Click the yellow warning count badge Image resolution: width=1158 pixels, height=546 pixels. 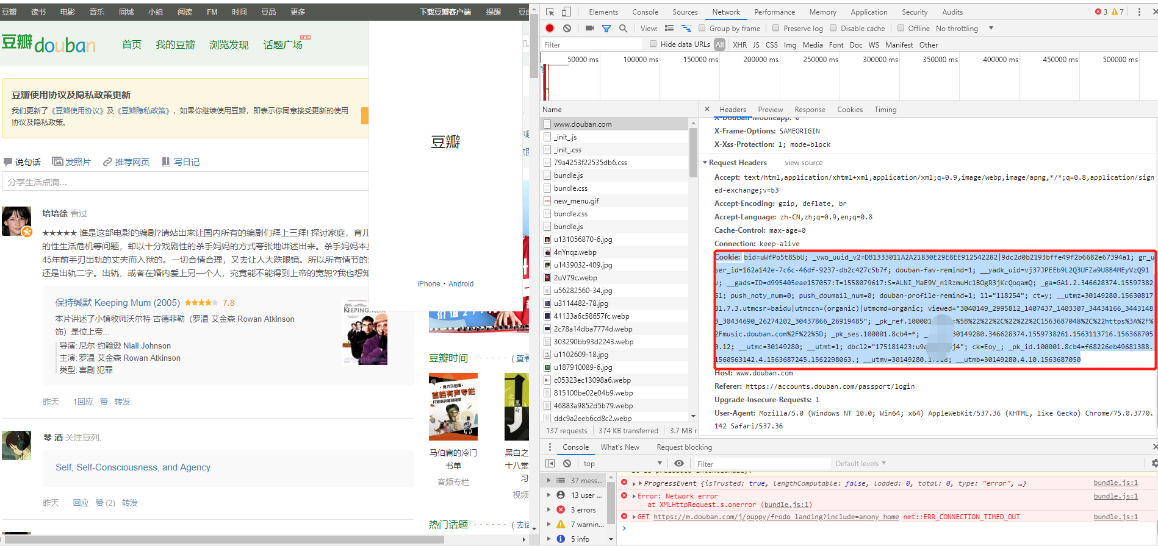coord(1118,12)
